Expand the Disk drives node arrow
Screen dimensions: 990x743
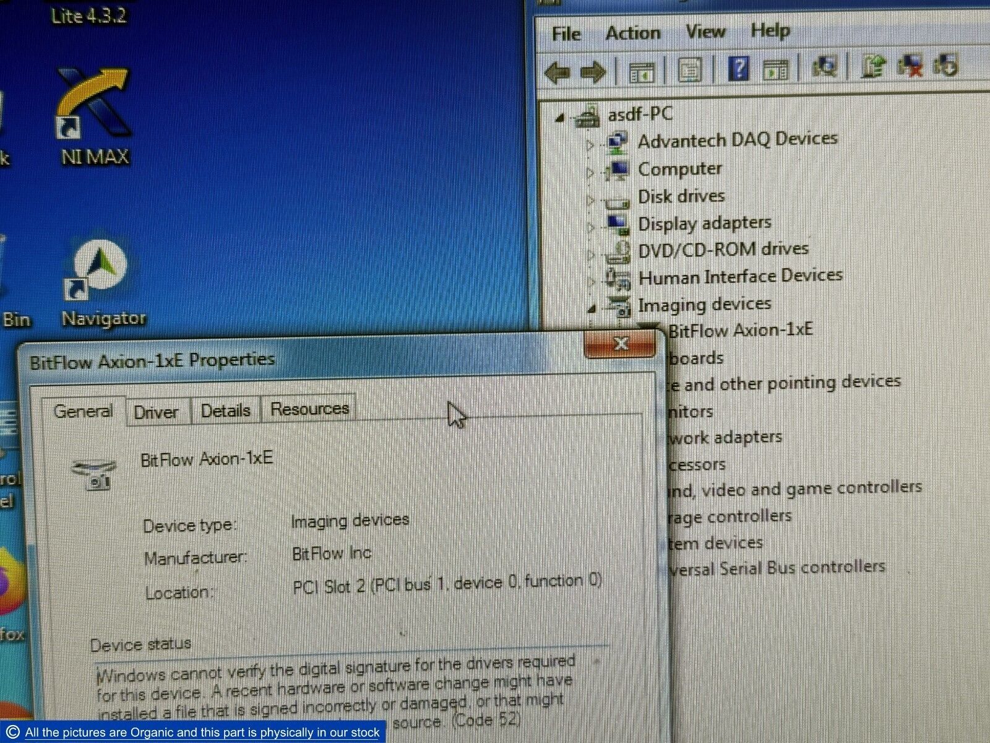point(590,200)
